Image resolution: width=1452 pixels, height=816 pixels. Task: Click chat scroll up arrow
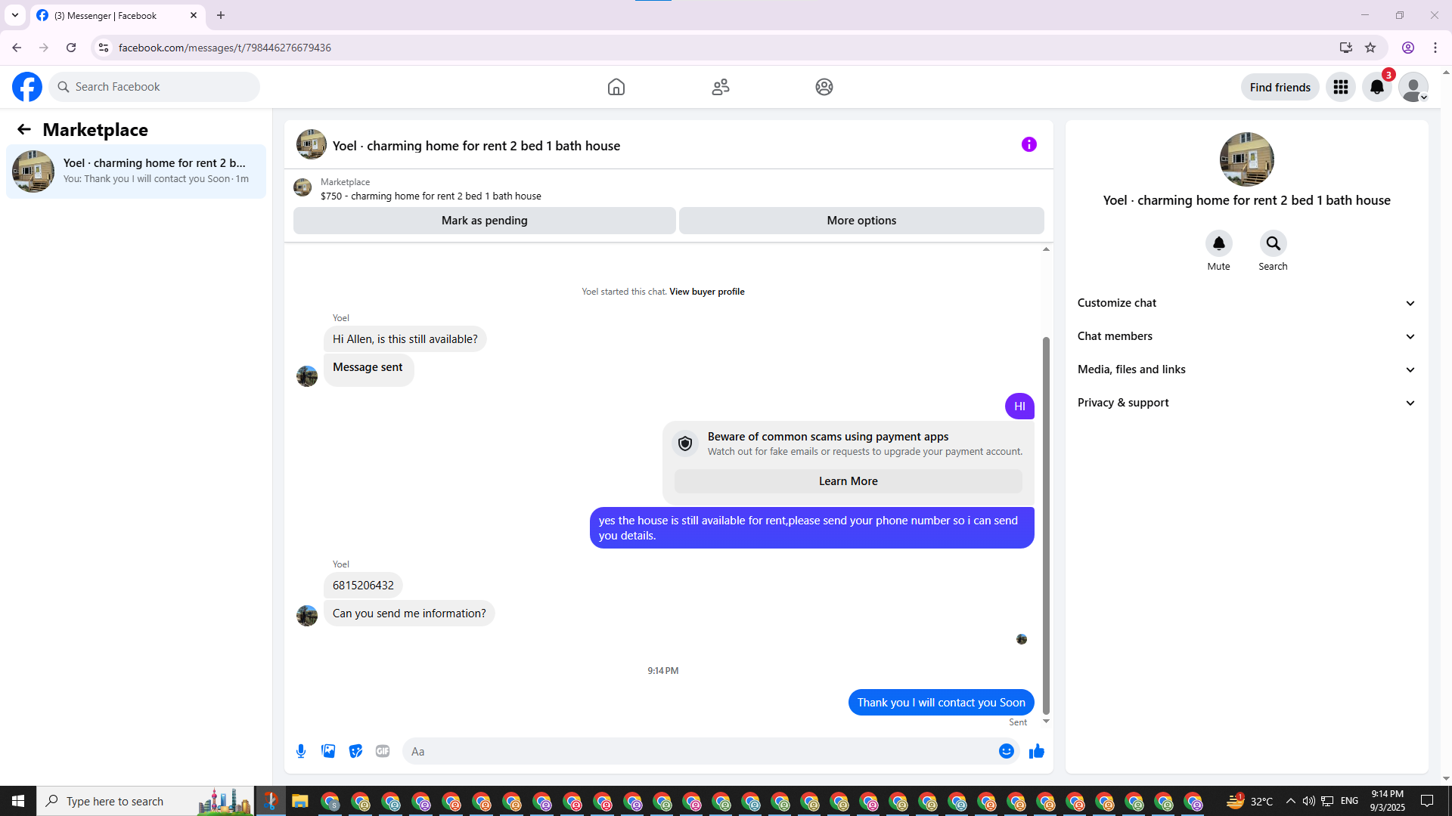coord(1046,249)
